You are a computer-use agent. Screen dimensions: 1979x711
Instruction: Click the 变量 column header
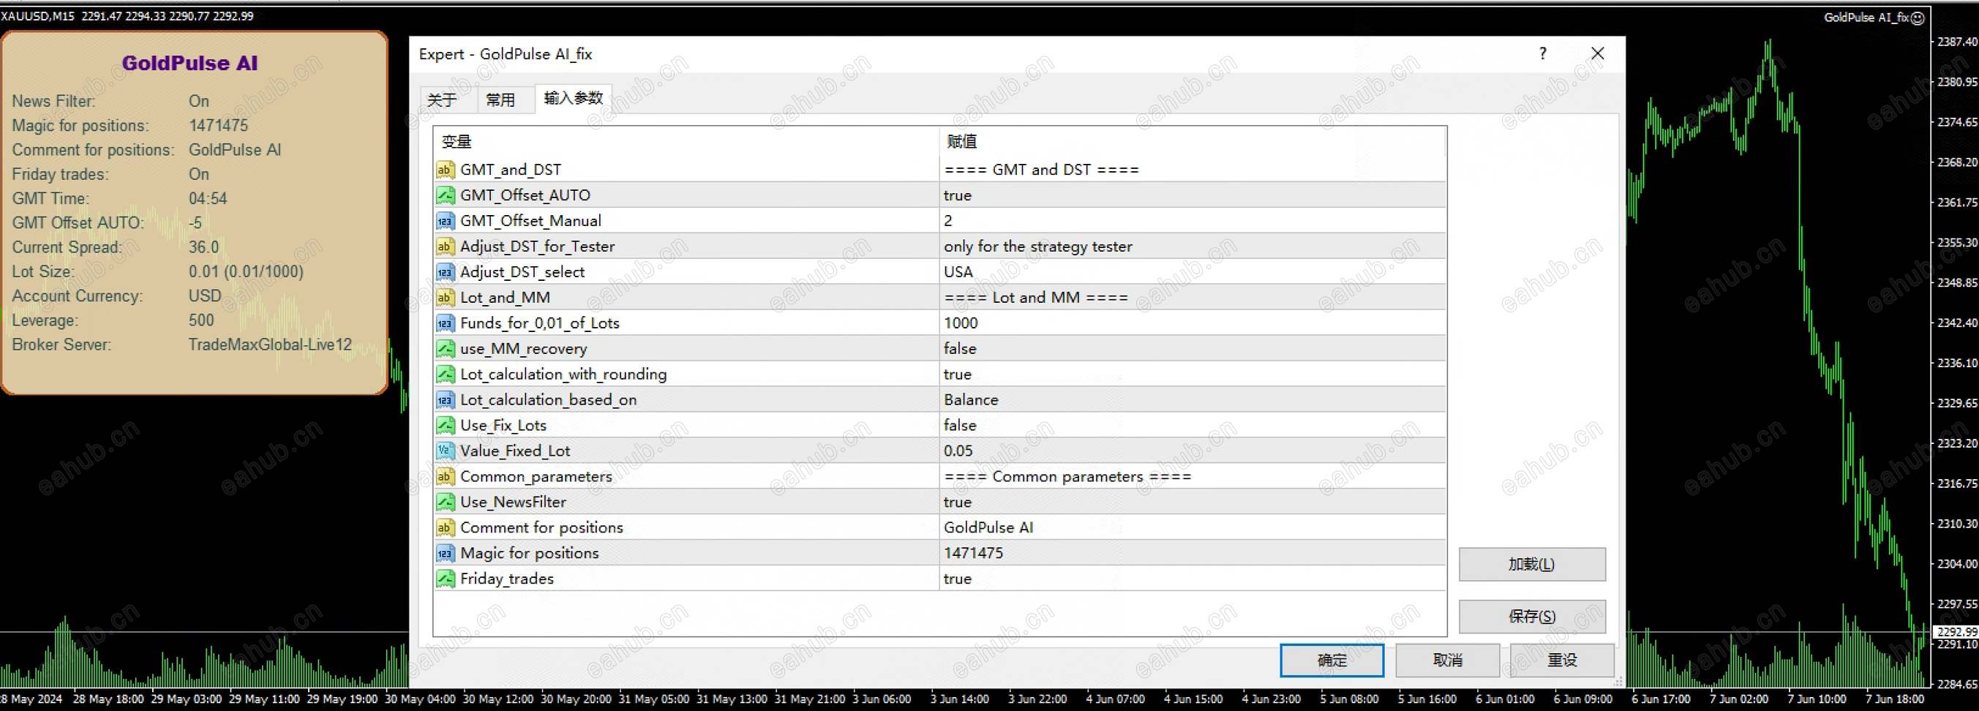pos(457,141)
